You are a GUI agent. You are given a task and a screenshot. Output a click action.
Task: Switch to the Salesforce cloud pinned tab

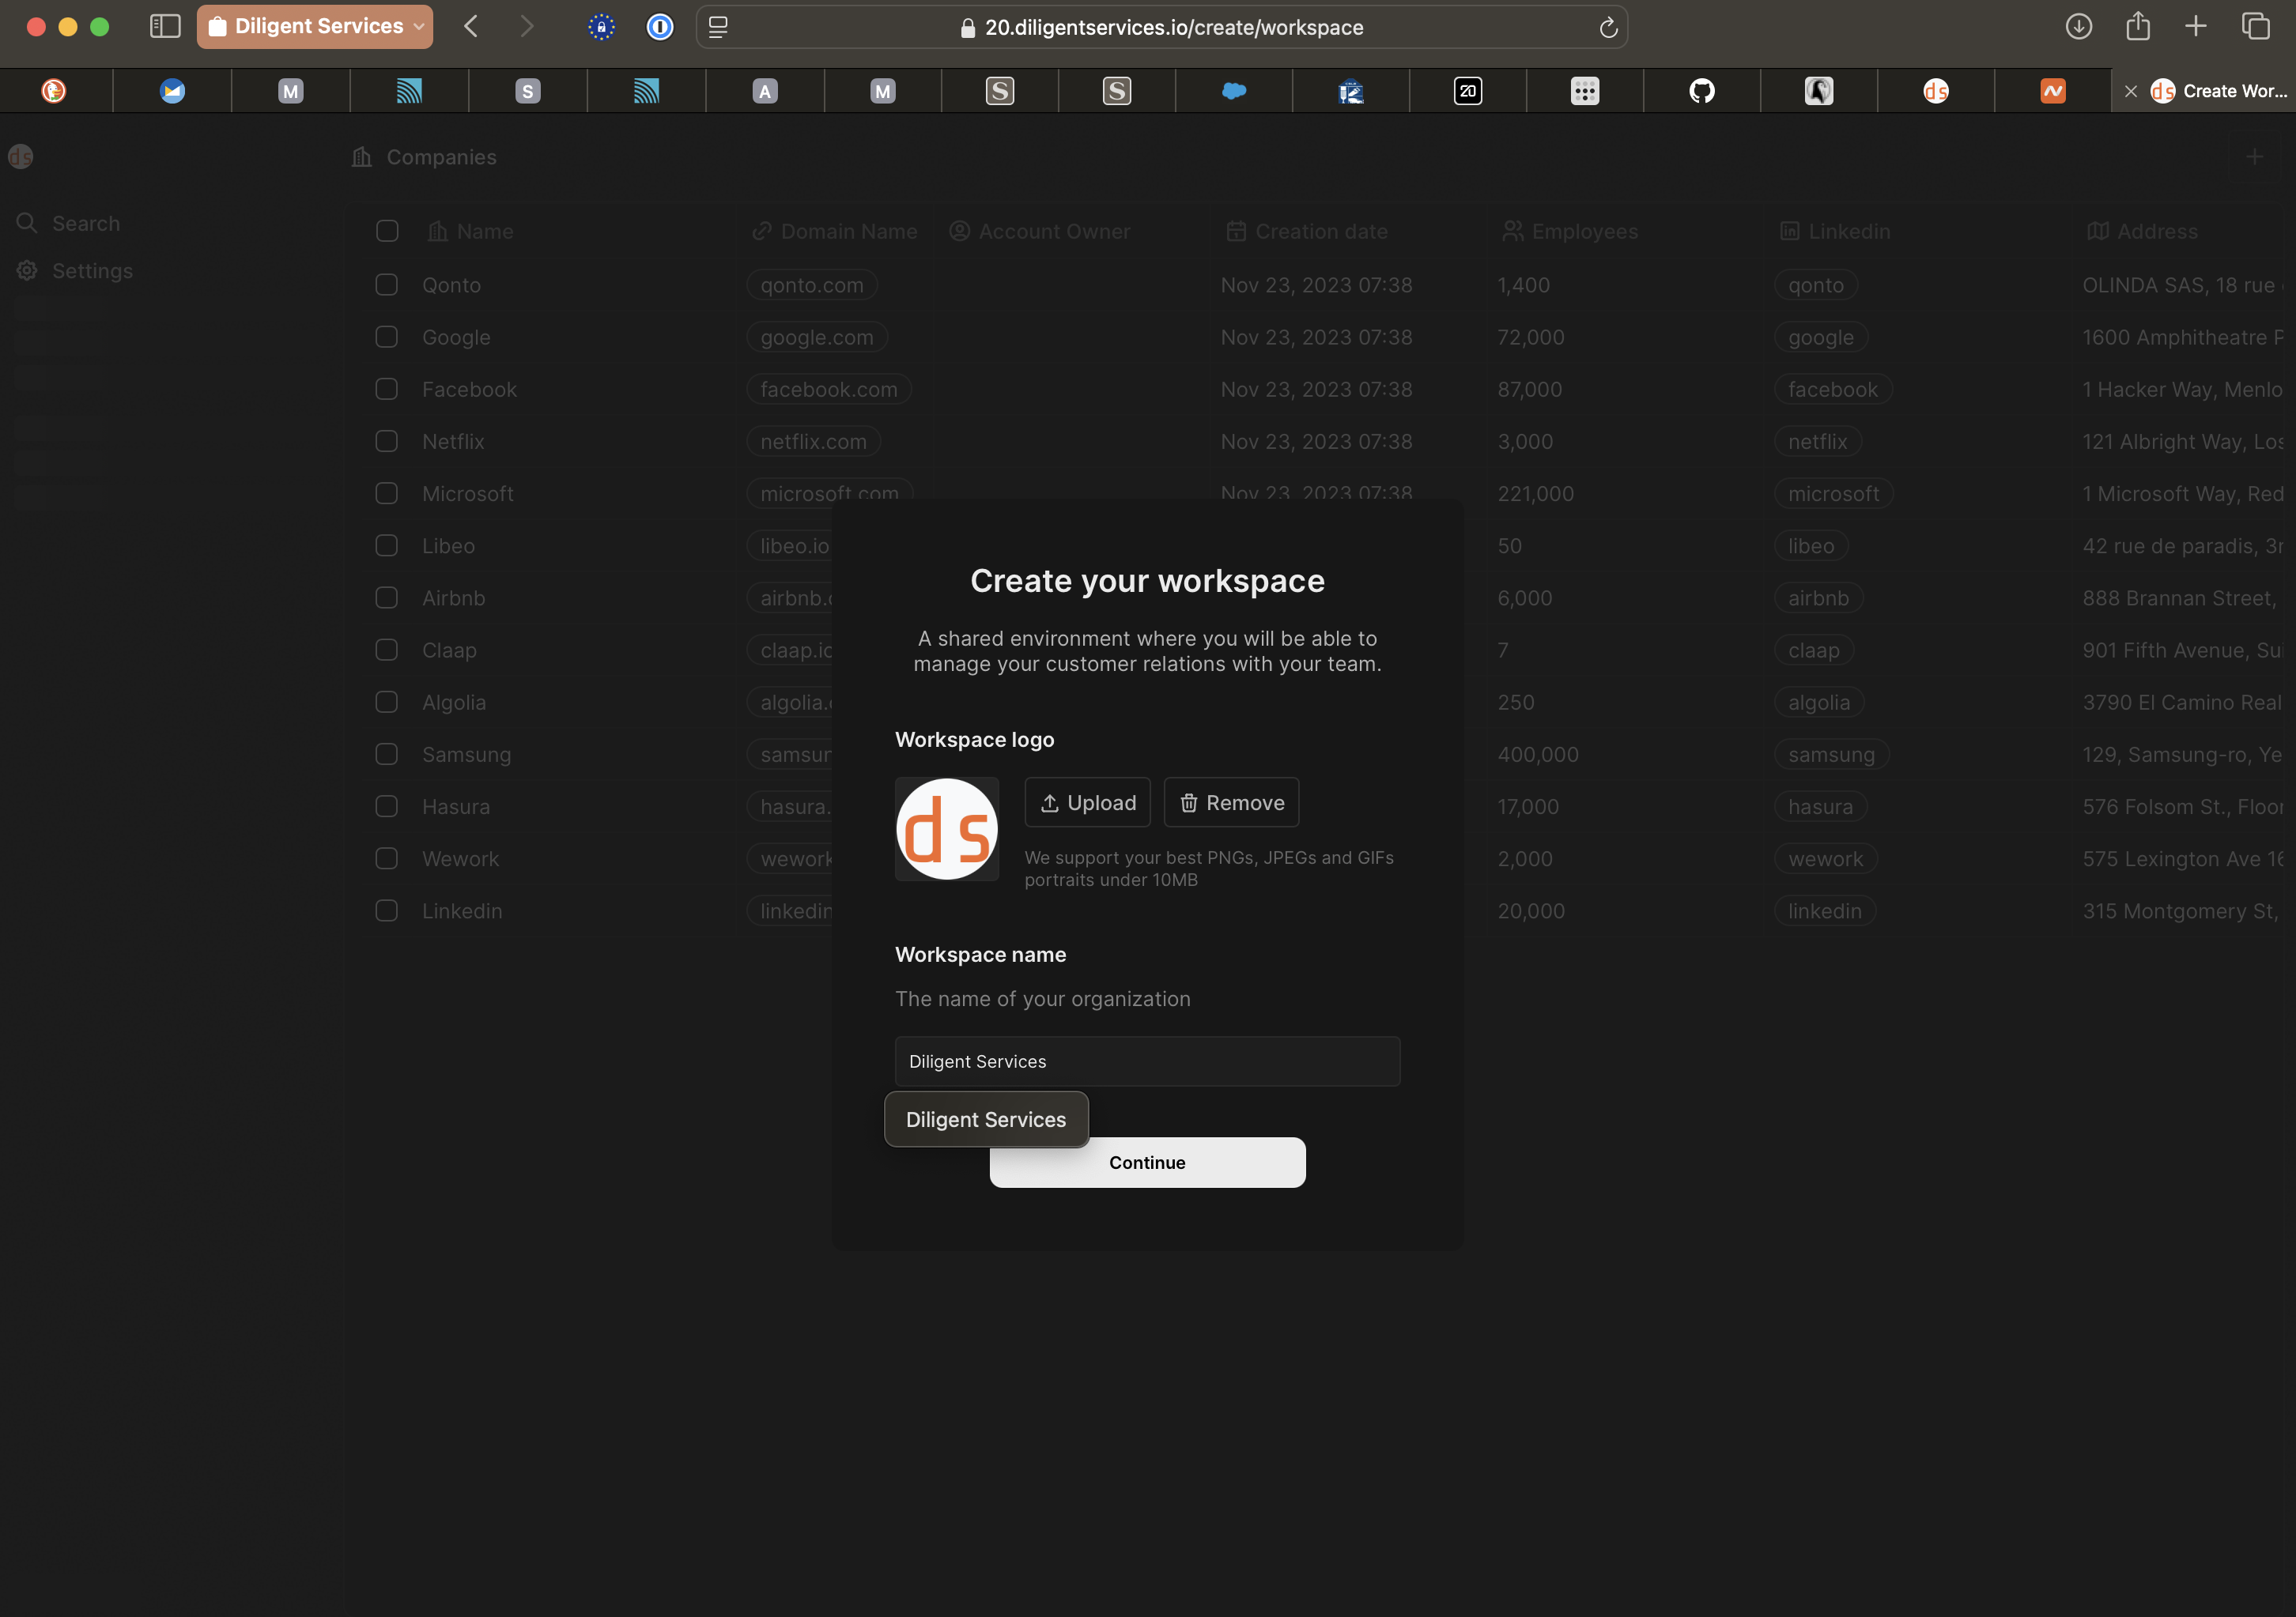pos(1234,91)
